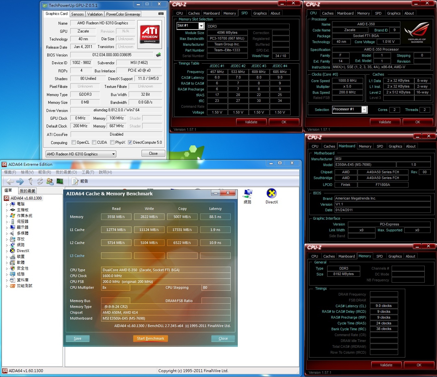Open the DirectX desktop icon
The height and width of the screenshot is (377, 437).
pyautogui.click(x=271, y=196)
